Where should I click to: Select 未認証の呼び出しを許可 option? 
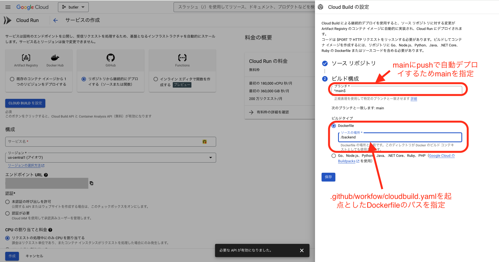tap(7, 202)
